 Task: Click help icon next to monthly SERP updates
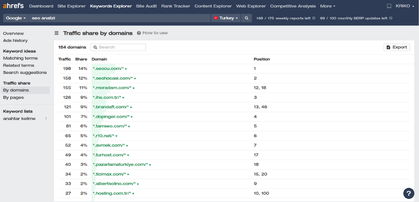[391, 18]
